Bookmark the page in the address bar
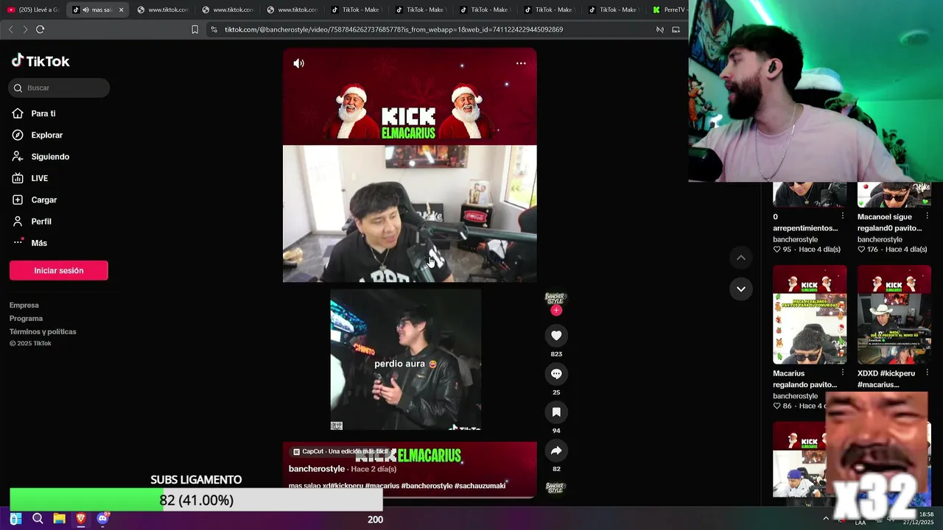The width and height of the screenshot is (943, 530). pyautogui.click(x=194, y=29)
